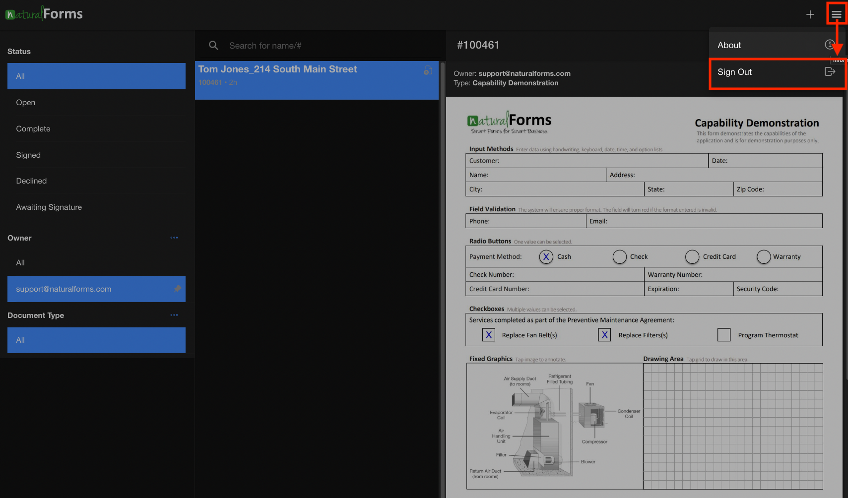Click the Customer field in the form
Image resolution: width=848 pixels, height=498 pixels.
point(587,161)
